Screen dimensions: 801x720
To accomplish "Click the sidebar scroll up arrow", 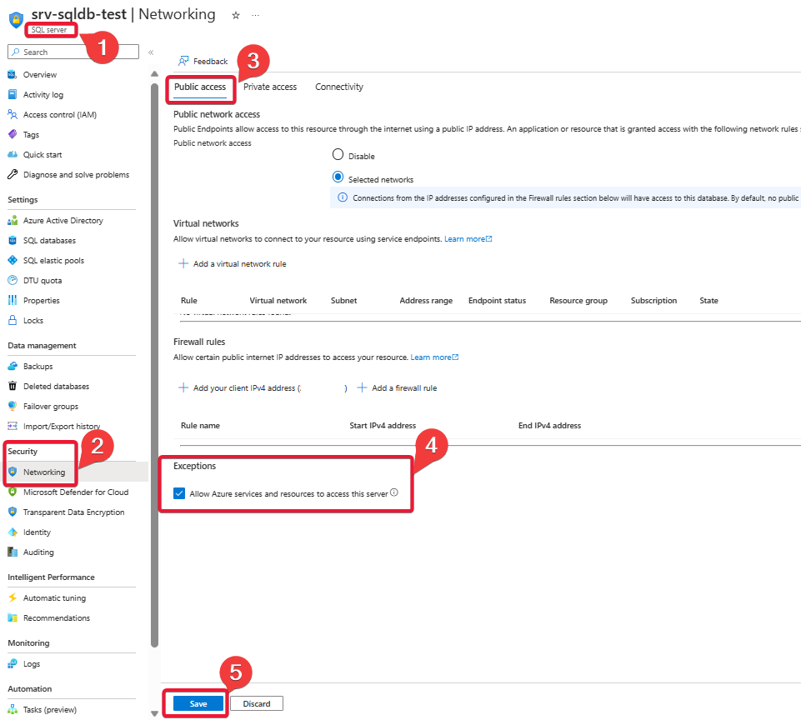I will point(154,74).
